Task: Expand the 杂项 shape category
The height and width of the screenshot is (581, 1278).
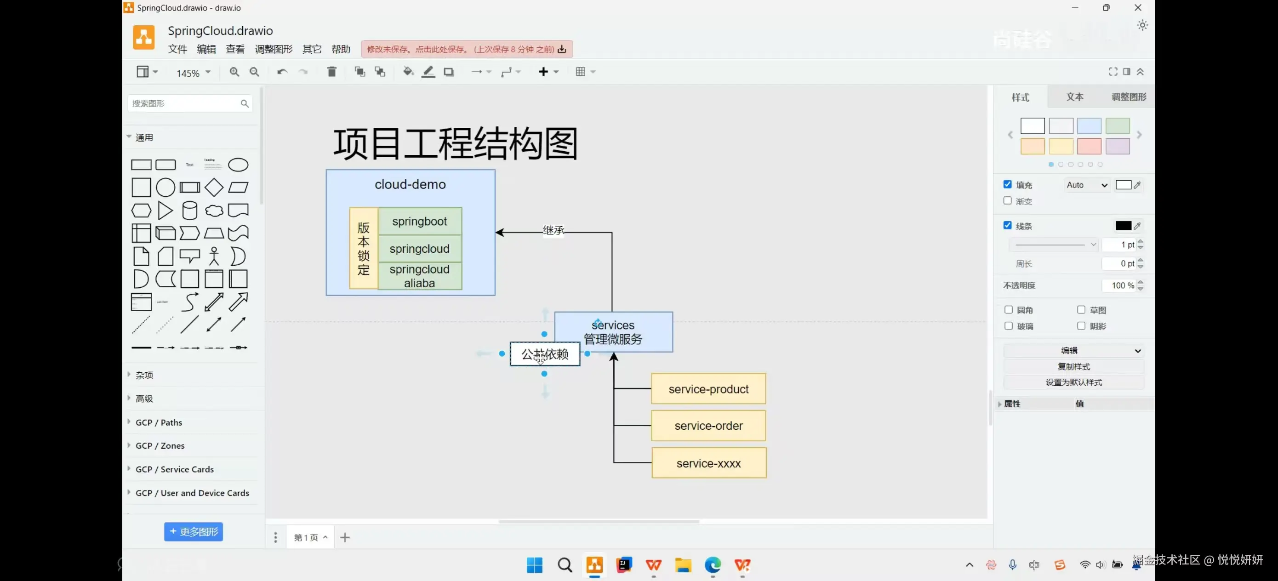Action: [x=144, y=375]
